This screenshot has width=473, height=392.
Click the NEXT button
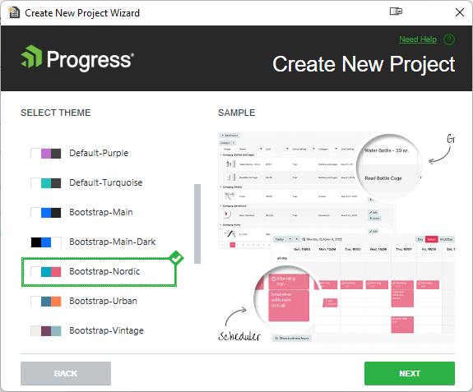click(410, 373)
